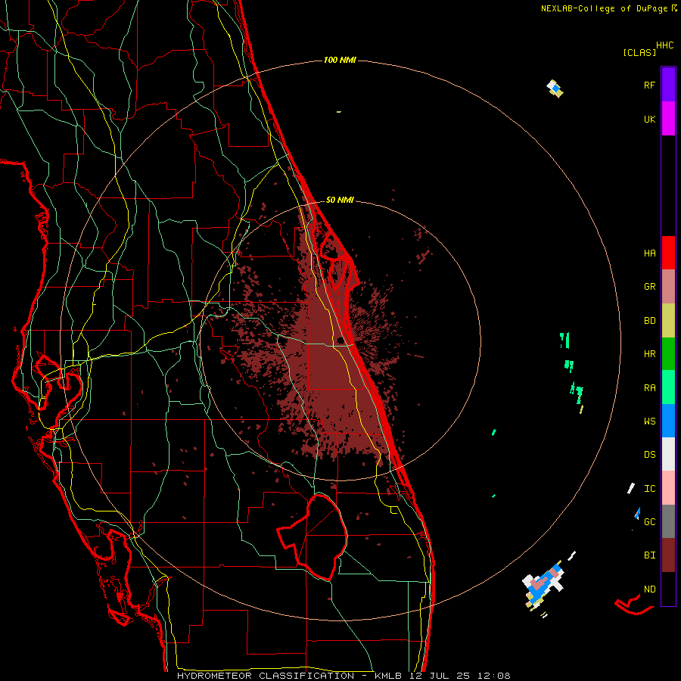The width and height of the screenshot is (681, 681).
Task: Click the HA legend label
Action: pos(649,253)
